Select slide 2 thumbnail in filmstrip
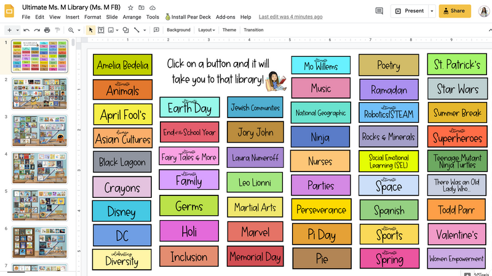This screenshot has width=492, height=276. (x=39, y=93)
